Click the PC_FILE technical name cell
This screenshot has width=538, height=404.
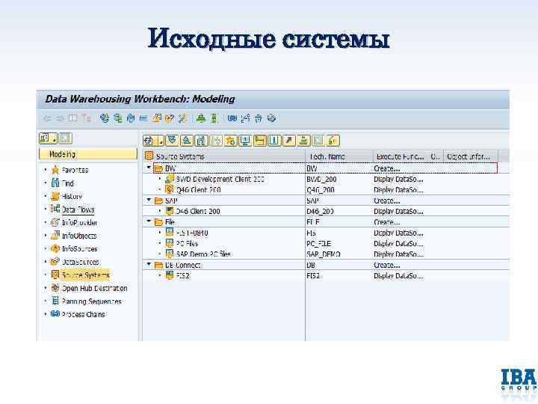[x=319, y=244]
